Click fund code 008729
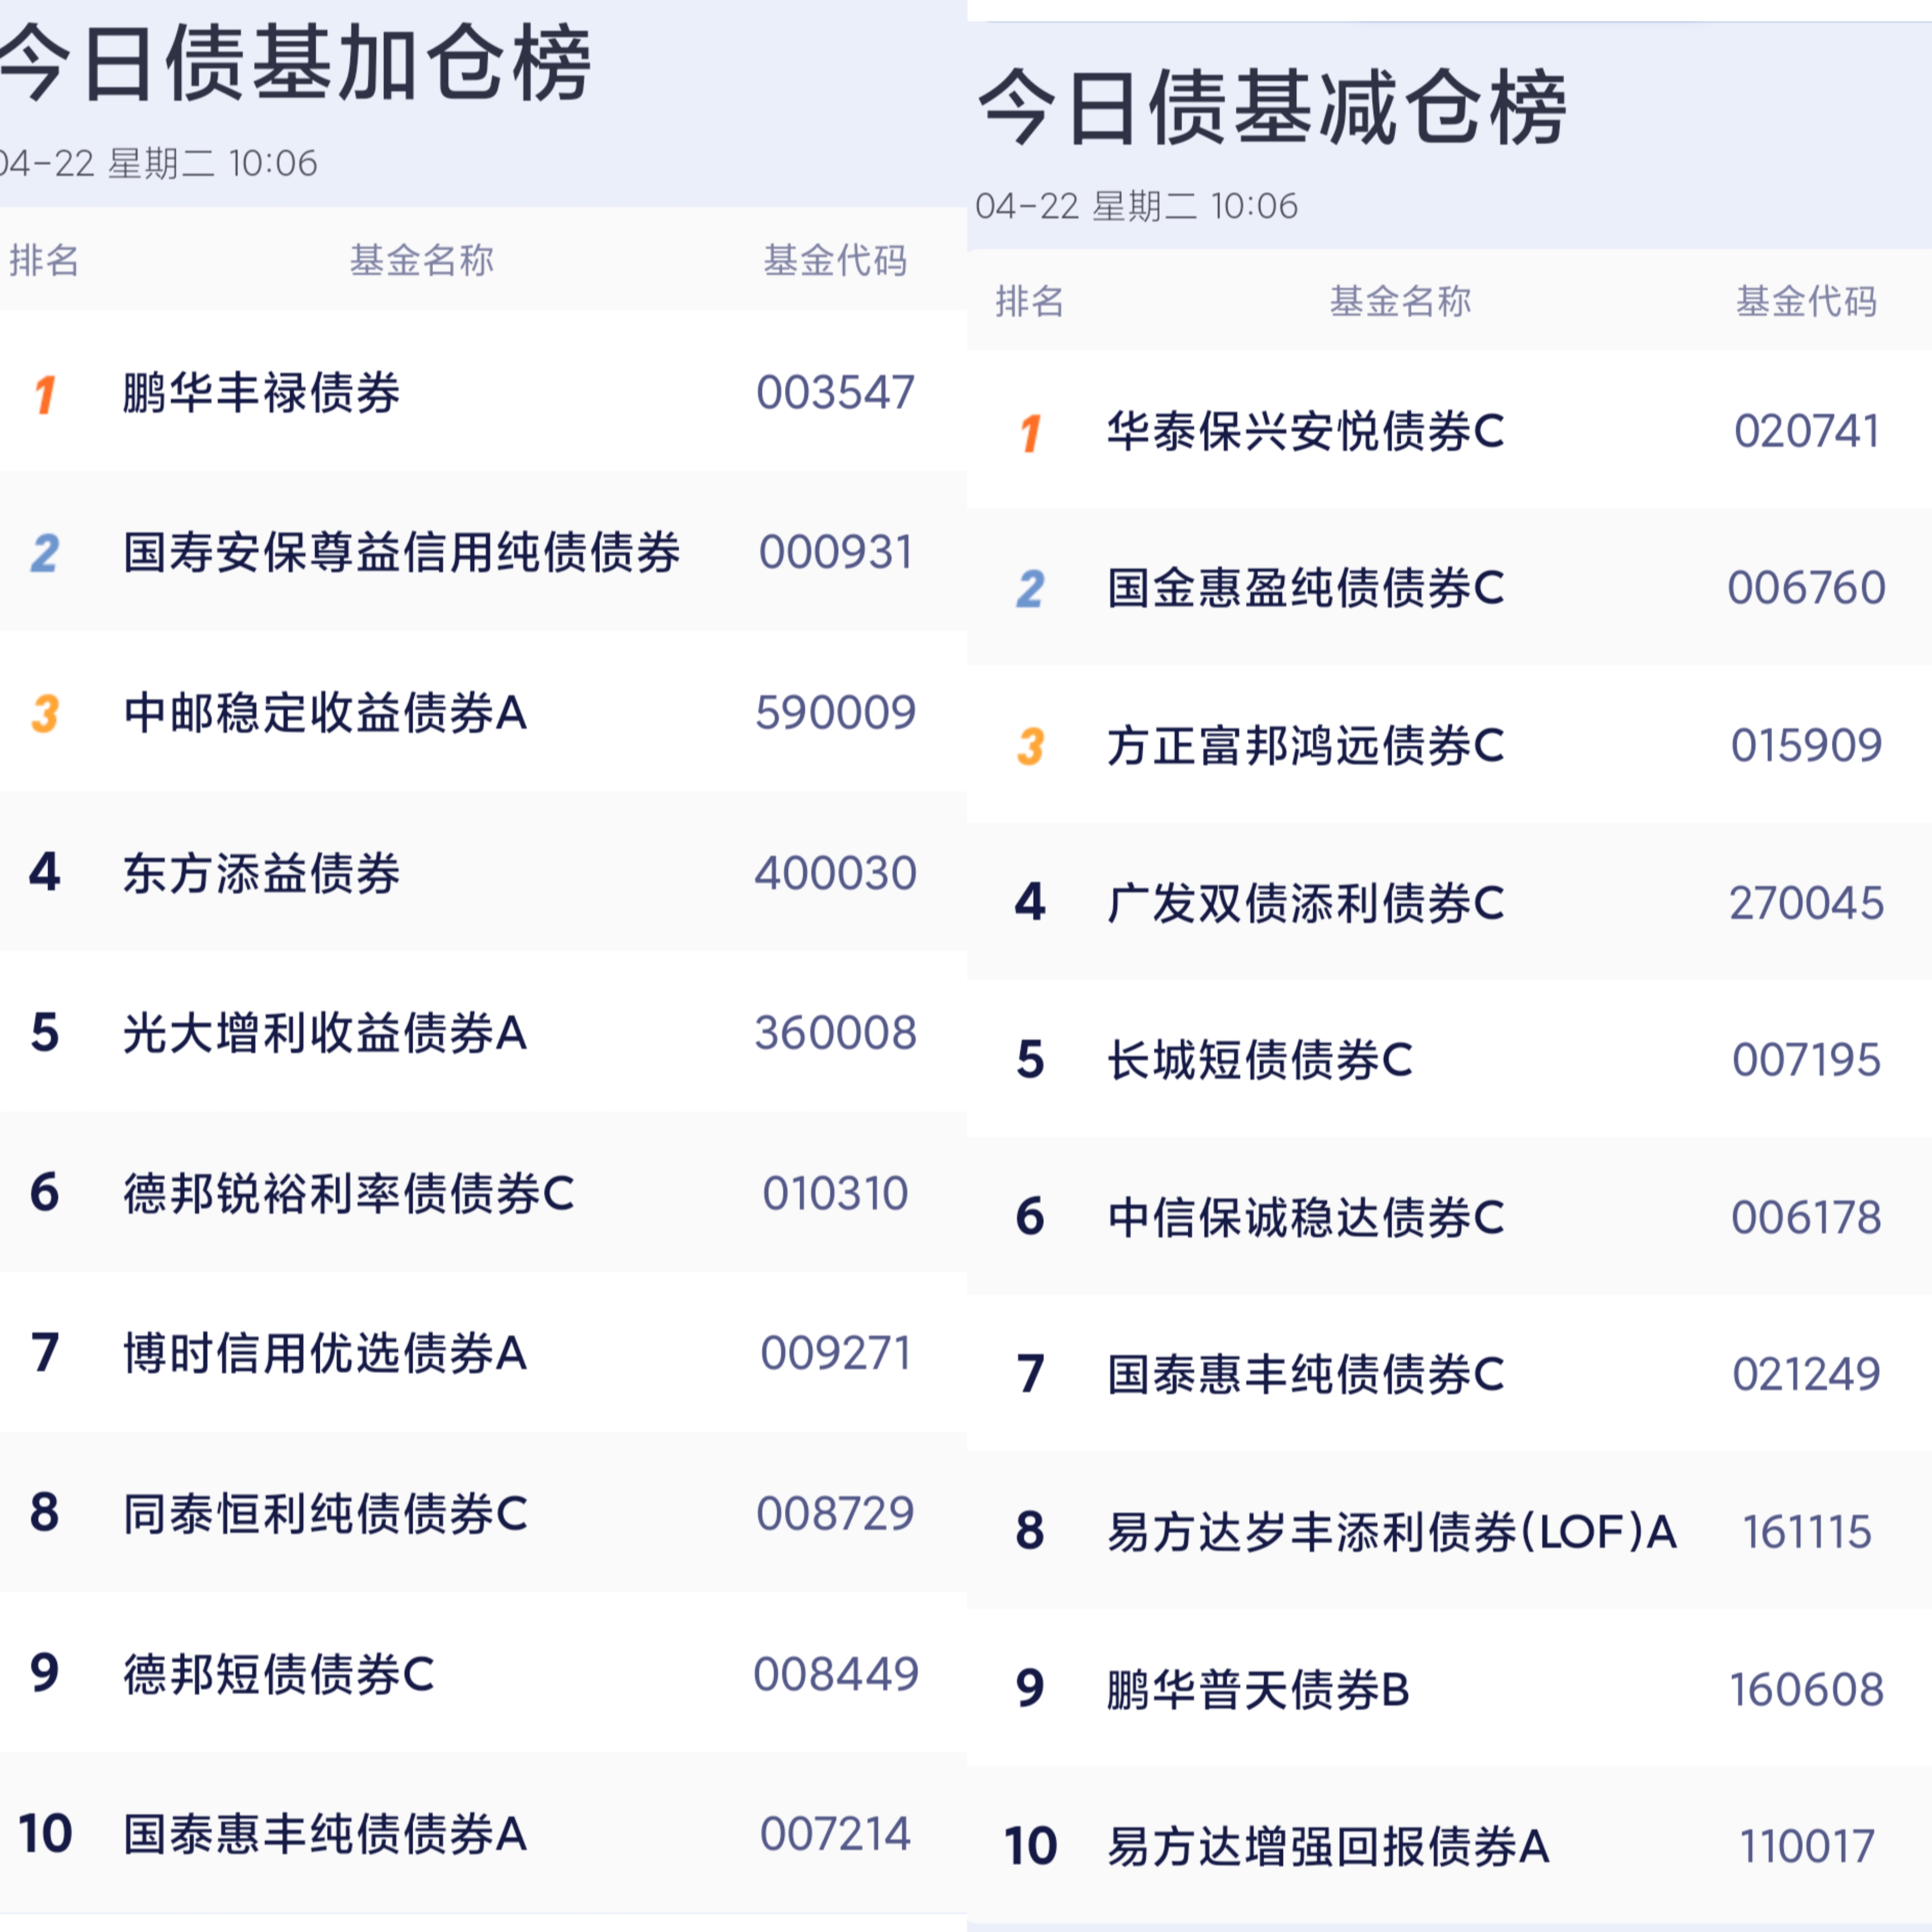 [835, 1513]
